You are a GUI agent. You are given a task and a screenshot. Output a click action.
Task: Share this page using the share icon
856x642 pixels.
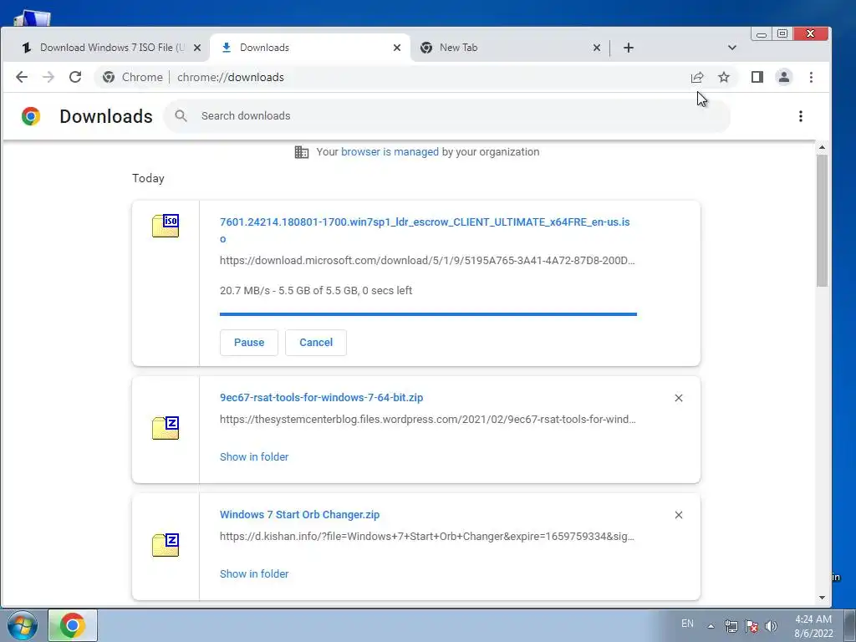click(x=697, y=77)
